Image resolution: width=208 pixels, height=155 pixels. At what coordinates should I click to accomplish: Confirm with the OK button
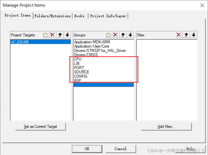point(87,149)
